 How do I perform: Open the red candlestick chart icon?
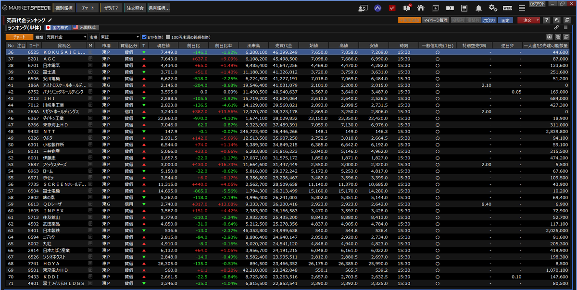click(392, 8)
